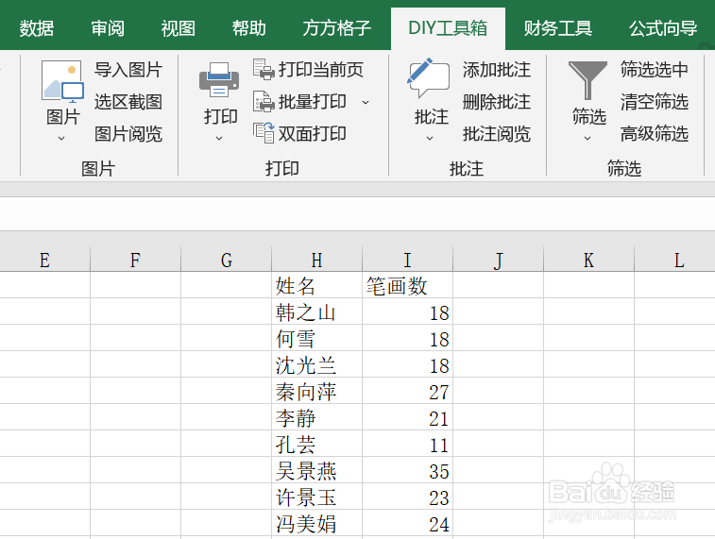Select stroke count 35 cell
The width and height of the screenshot is (715, 539).
coord(408,470)
